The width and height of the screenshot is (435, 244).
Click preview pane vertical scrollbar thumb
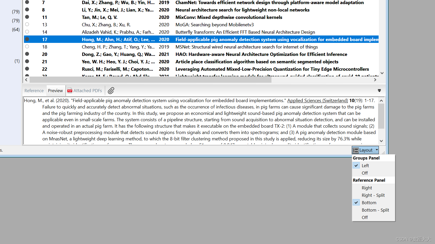click(x=381, y=116)
